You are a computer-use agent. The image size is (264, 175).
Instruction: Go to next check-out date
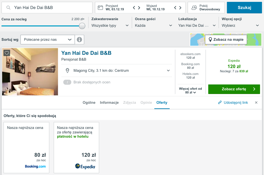(180, 8)
